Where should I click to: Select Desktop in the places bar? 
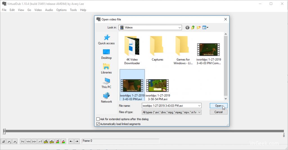coord(106,54)
